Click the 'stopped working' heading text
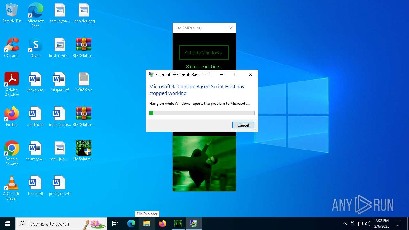Screen dimensions: 409x230 [197, 90]
